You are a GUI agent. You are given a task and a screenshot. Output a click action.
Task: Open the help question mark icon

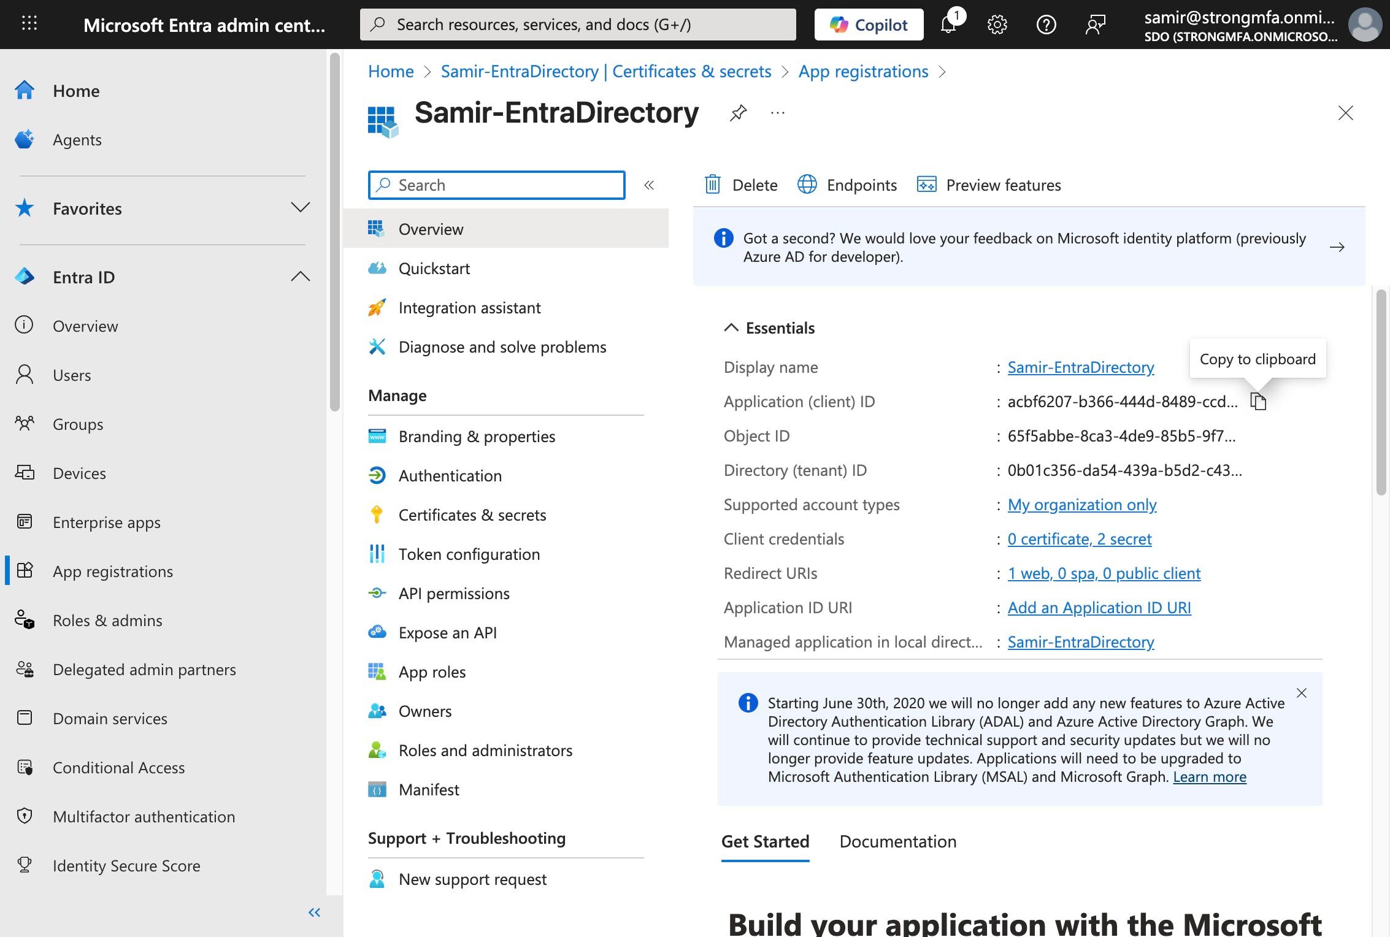[1046, 25]
